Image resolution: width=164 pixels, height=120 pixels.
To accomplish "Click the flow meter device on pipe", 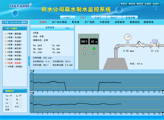I will click(155, 44).
